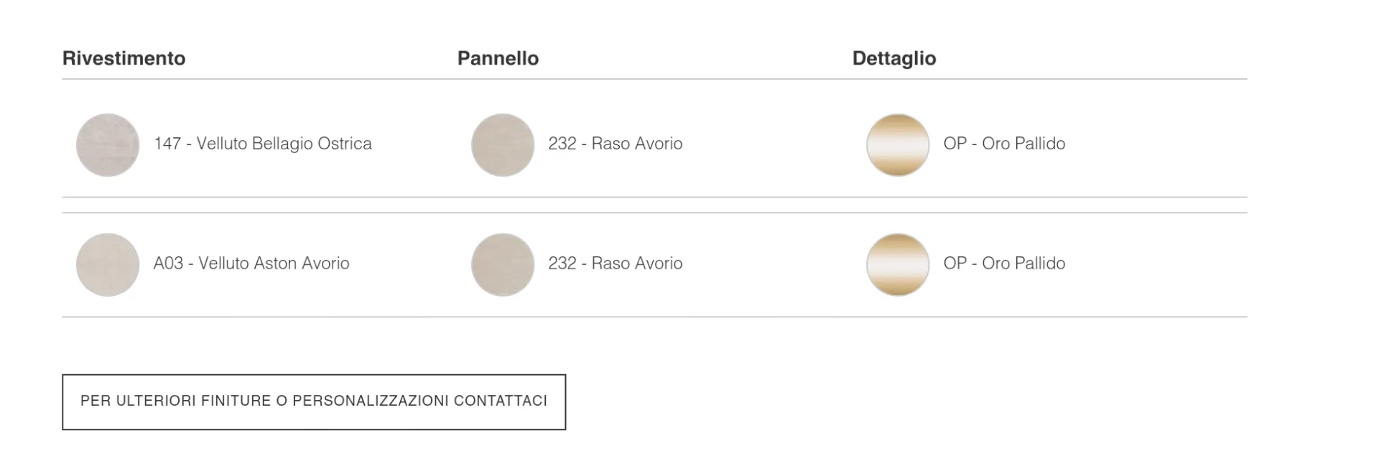
Task: Click the Rivestimento column heading
Action: click(124, 58)
